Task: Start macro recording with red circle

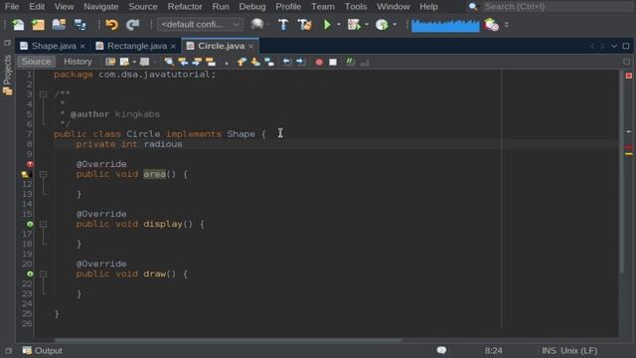Action: 319,62
